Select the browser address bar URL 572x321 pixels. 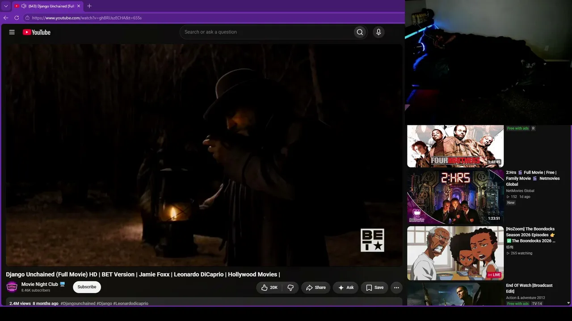tap(87, 18)
